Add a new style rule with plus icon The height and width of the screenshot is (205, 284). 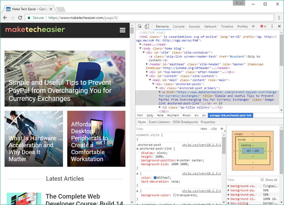(x=222, y=129)
